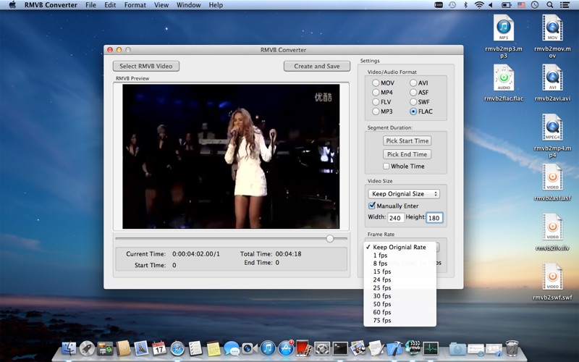Select the MP4 format radio button
Screen dimensions: 579x362
point(376,93)
